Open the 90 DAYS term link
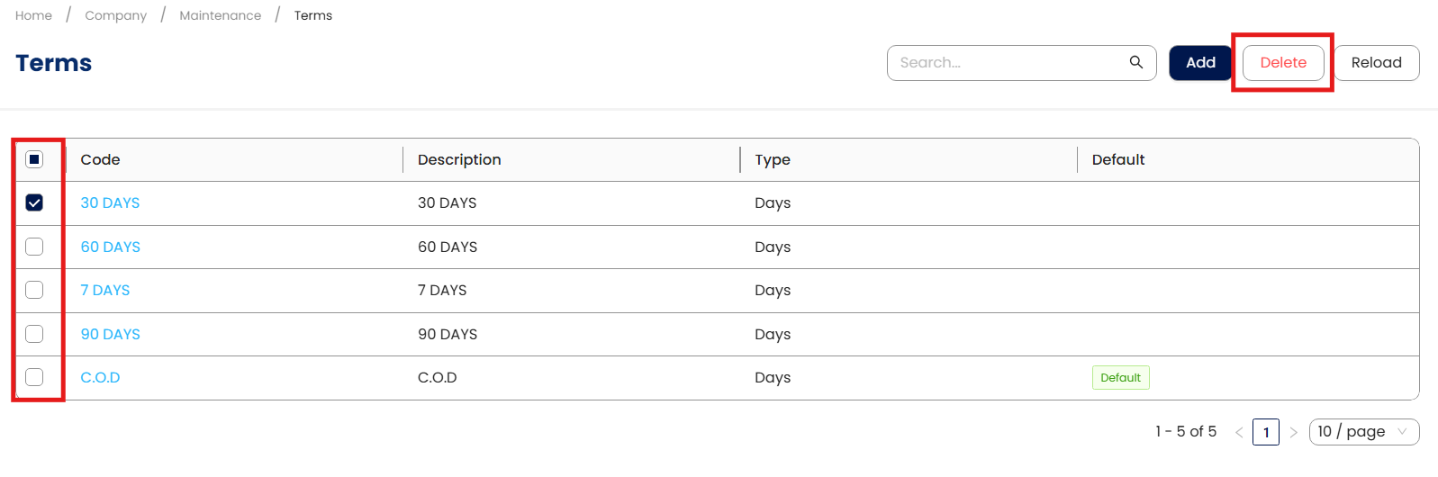 110,334
